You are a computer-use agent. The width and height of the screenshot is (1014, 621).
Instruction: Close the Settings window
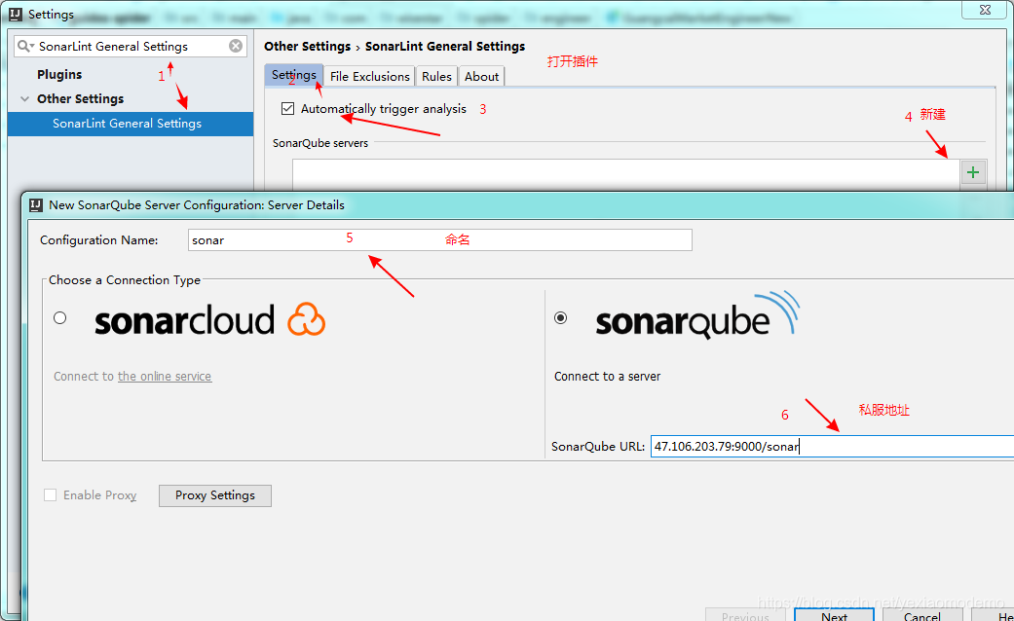click(x=985, y=10)
